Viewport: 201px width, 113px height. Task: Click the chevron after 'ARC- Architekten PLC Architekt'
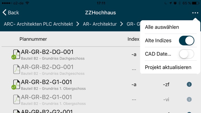[x=78, y=24]
